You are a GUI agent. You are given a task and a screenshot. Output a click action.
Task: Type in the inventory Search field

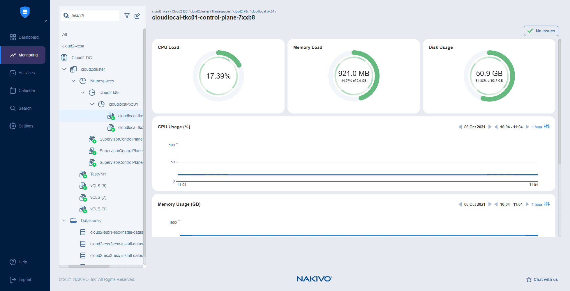click(94, 16)
